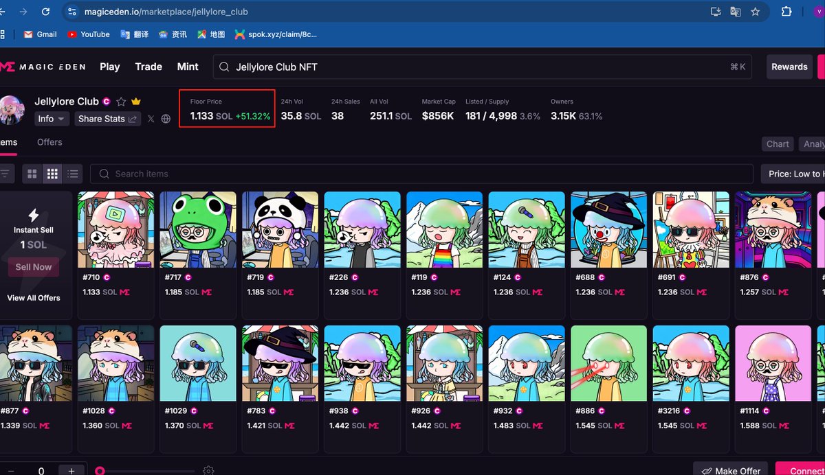825x475 pixels.
Task: Open the Play menu
Action: pos(110,67)
